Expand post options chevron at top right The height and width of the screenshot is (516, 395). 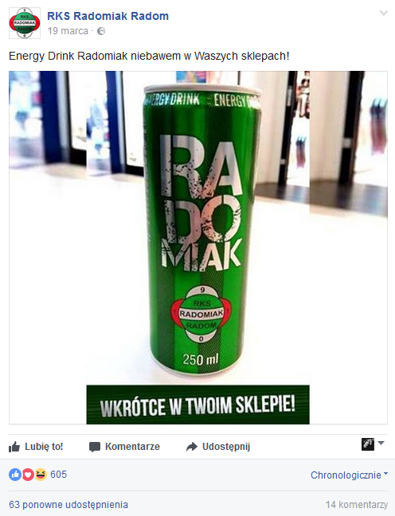point(384,14)
